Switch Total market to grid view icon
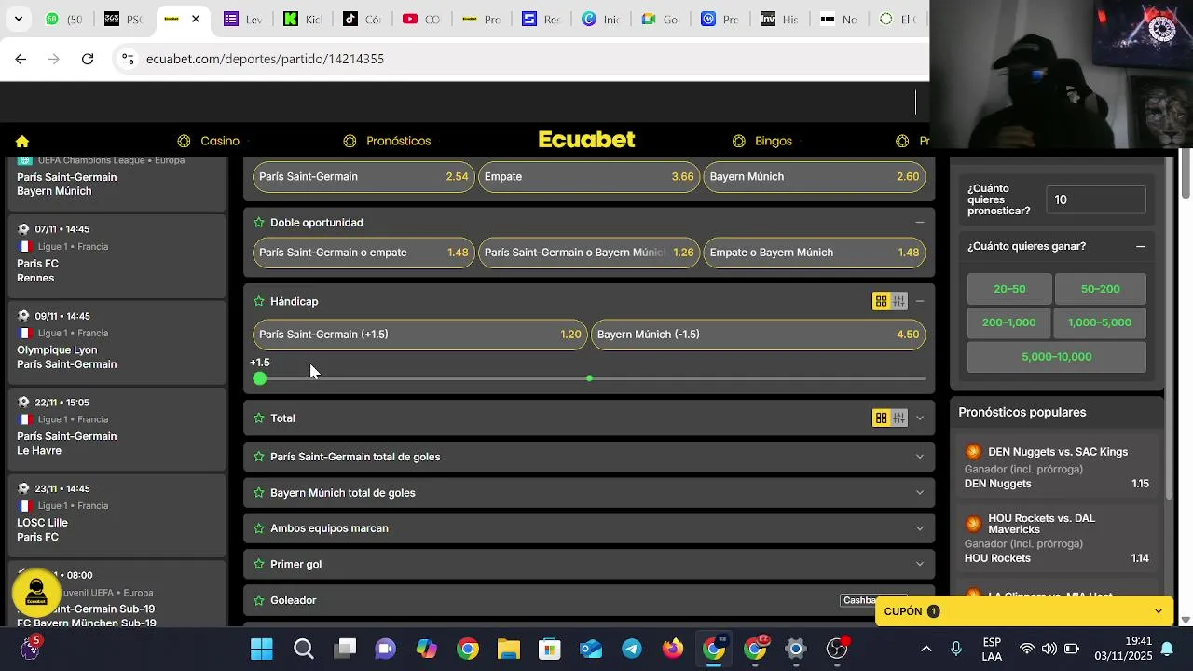Screen dimensions: 1193x671 (x=881, y=418)
